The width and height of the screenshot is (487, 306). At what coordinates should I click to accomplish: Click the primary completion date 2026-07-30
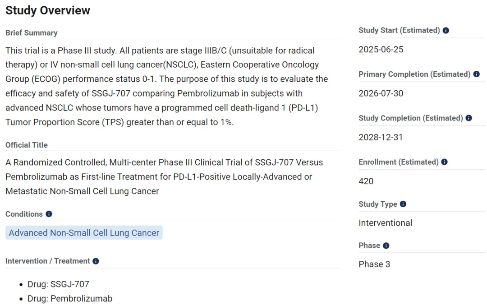tap(381, 93)
